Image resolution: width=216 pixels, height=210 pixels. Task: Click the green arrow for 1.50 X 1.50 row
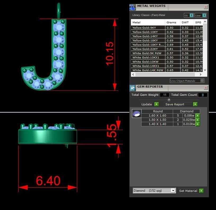tap(198, 120)
